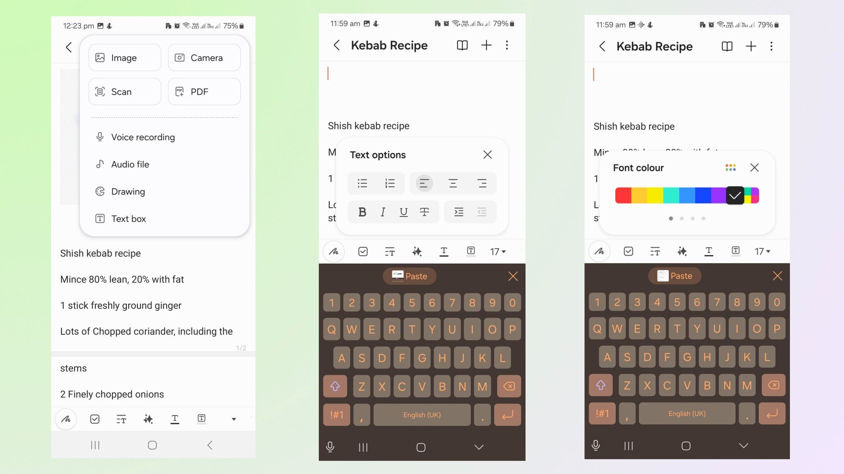Select the Strikethrough text icon
This screenshot has height=474, width=844.
pyautogui.click(x=425, y=211)
